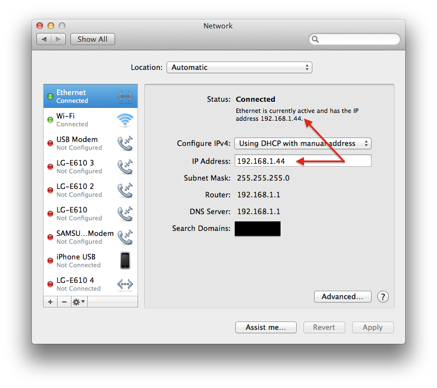Click the Assist me... button
This screenshot has width=437, height=388.
click(265, 328)
